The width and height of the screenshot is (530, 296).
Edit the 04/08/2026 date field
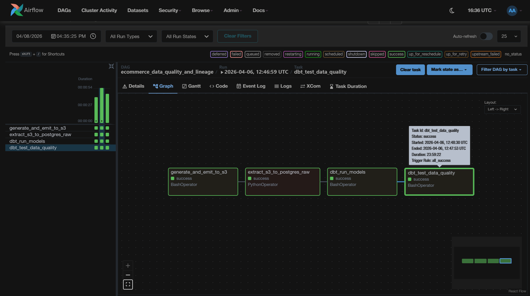click(x=29, y=36)
